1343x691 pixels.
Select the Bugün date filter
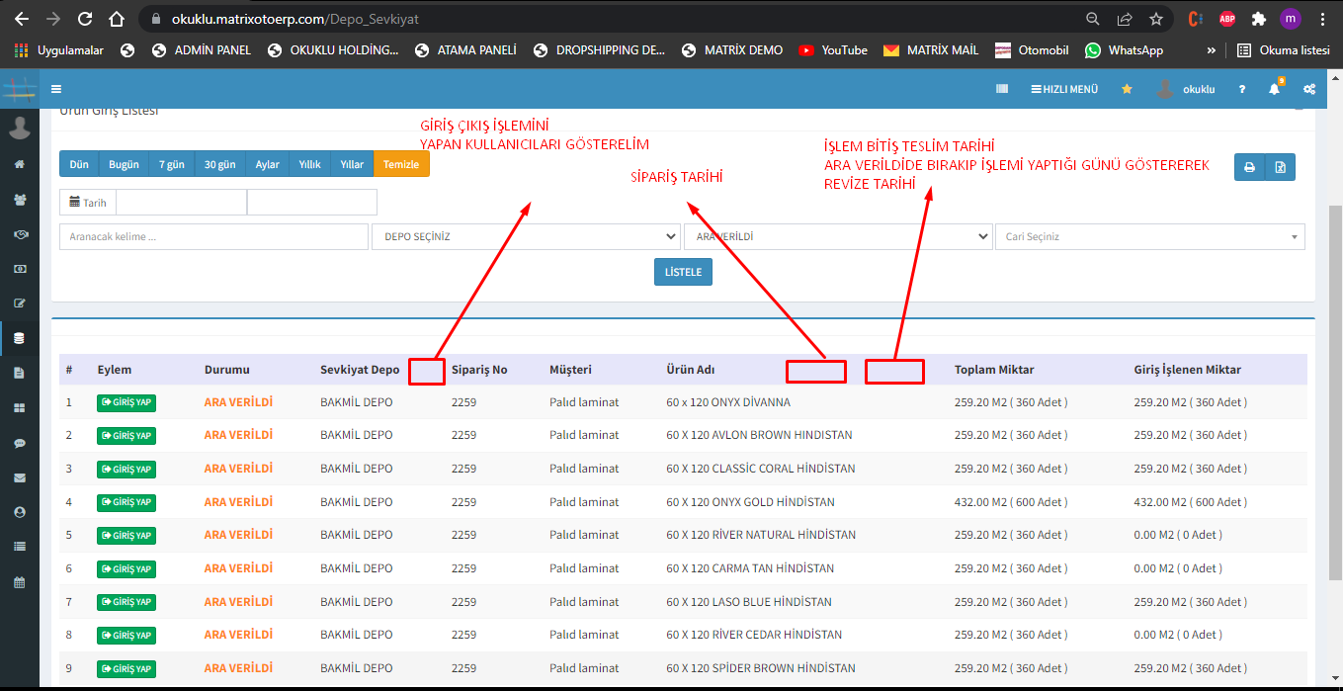pyautogui.click(x=124, y=164)
